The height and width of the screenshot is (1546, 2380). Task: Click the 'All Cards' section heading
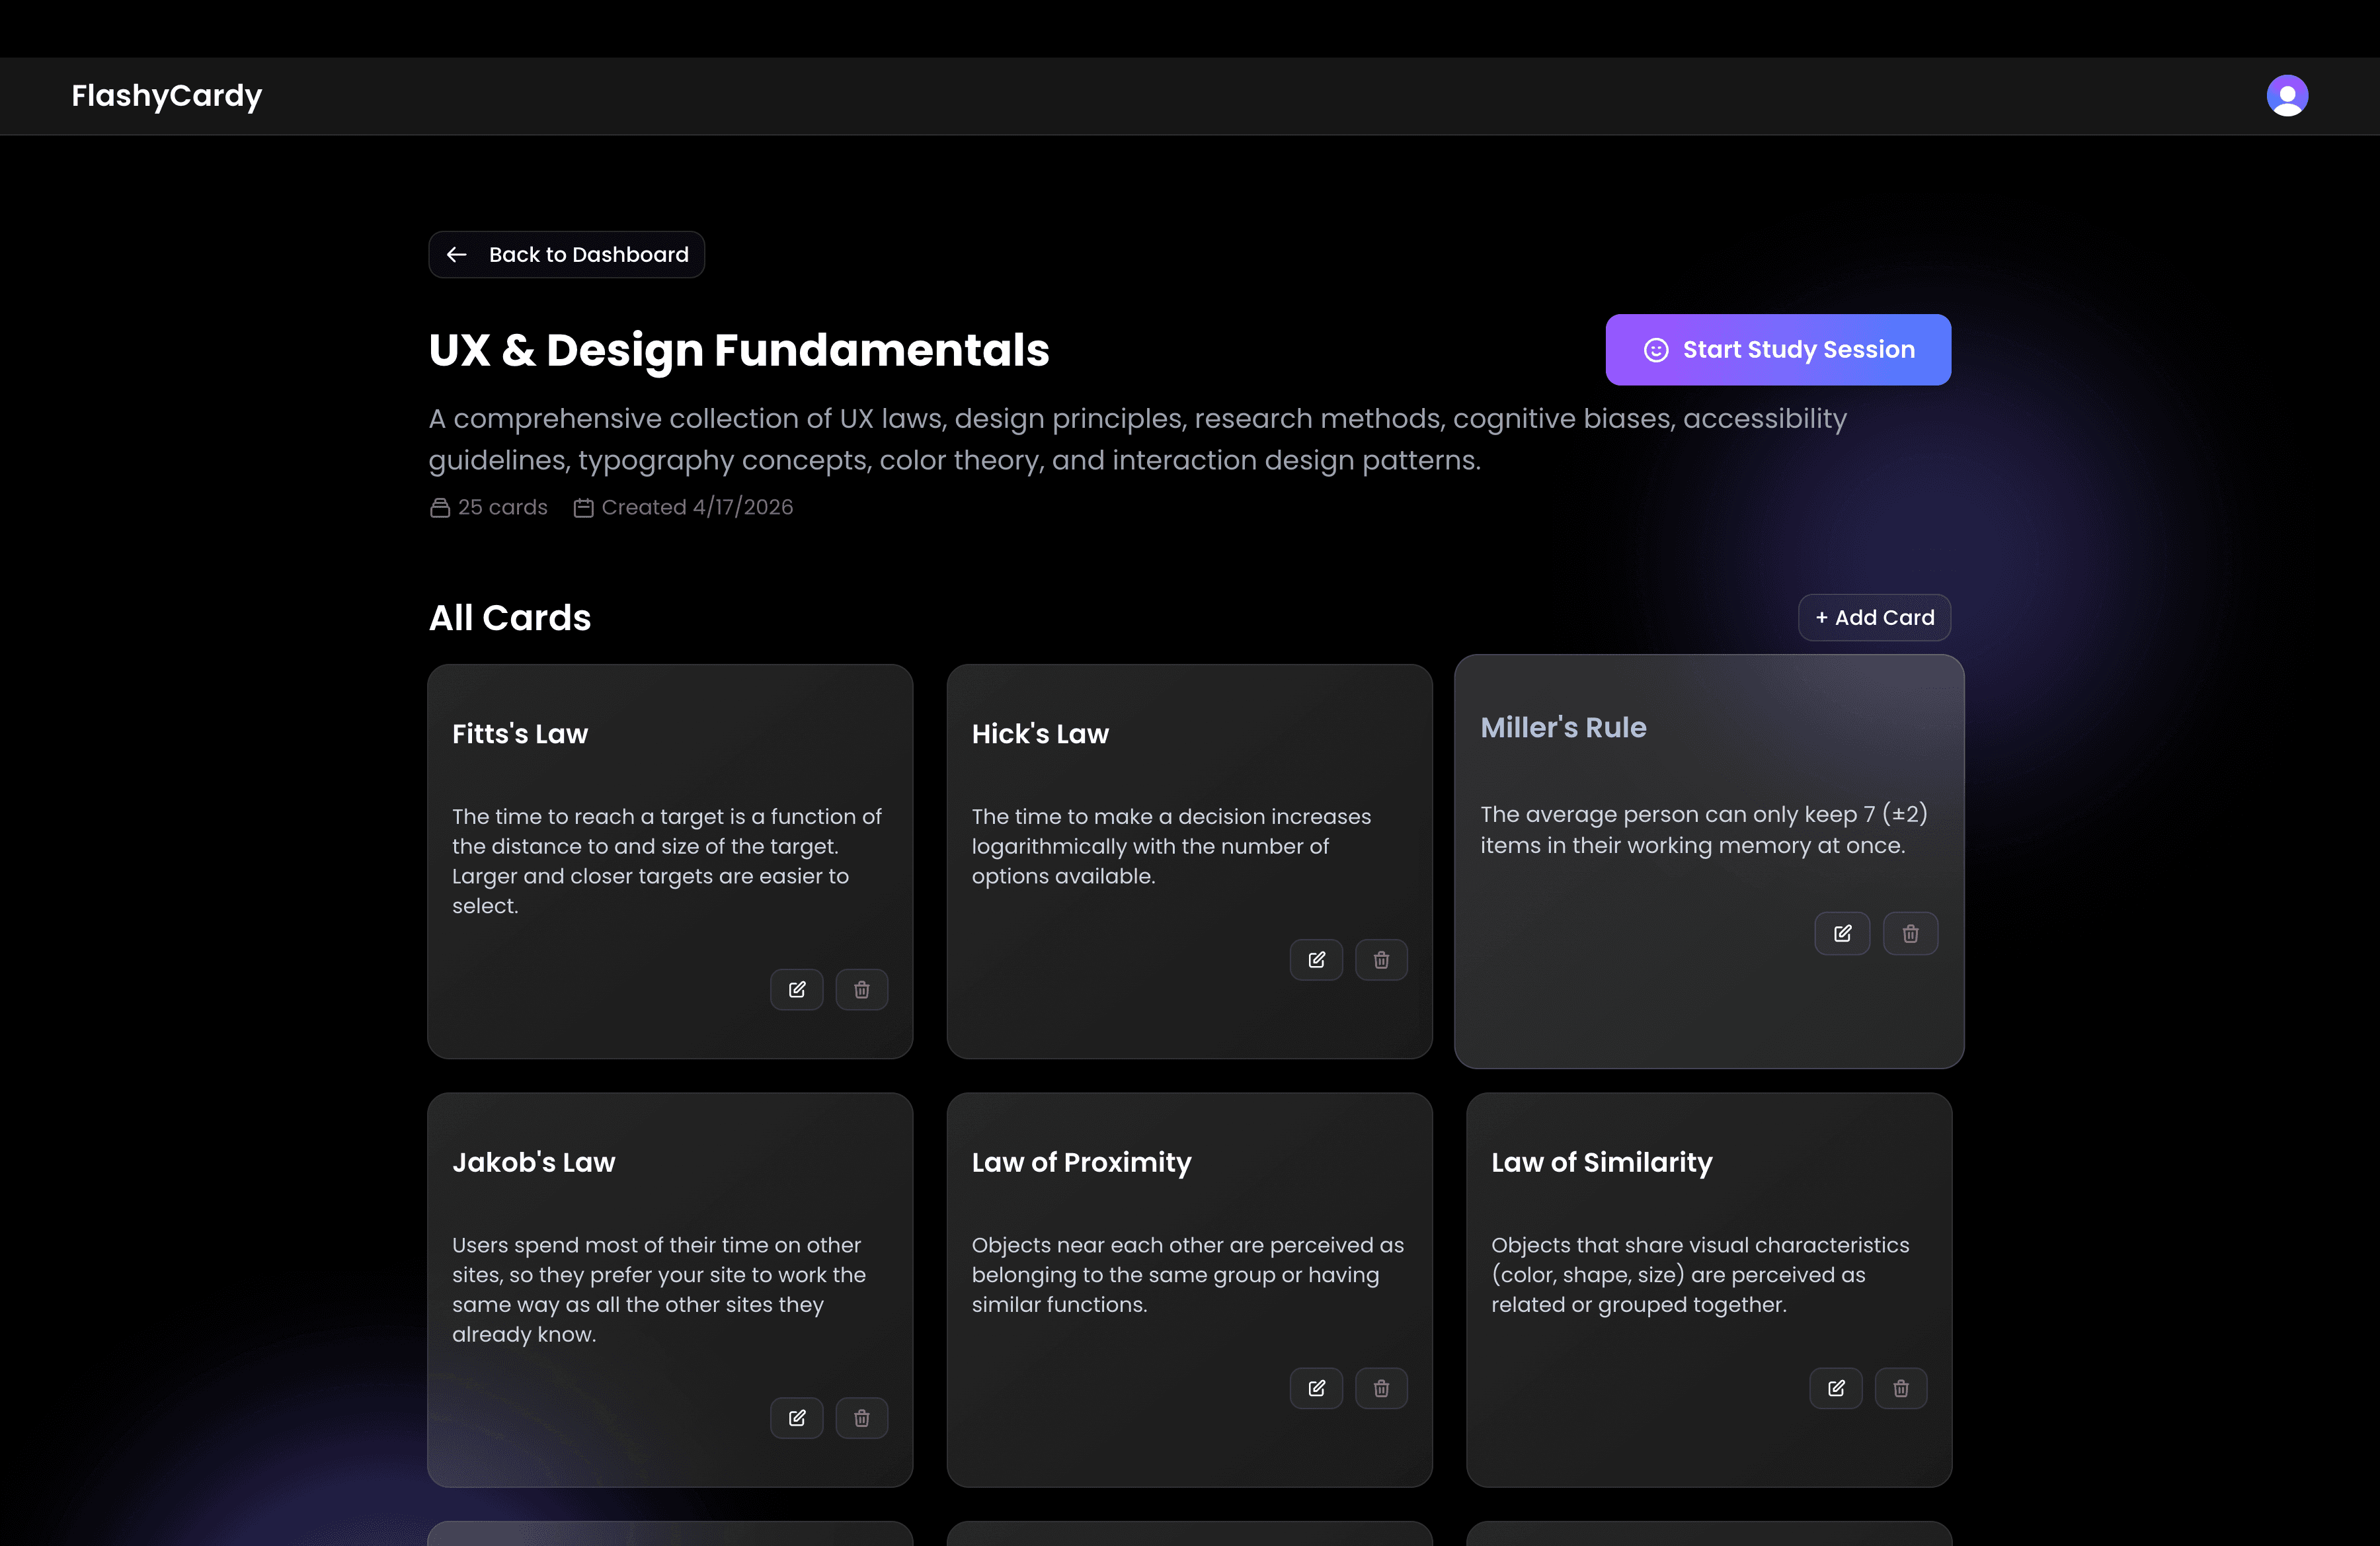pos(510,617)
